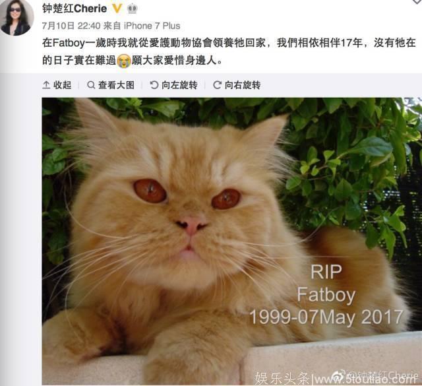Rotate the image left with 向左旋转
422x386 pixels.
[173, 85]
